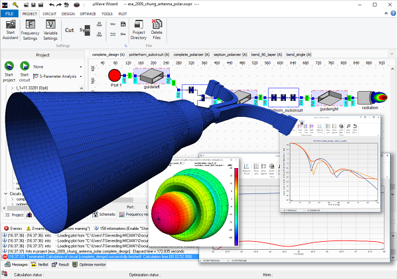
Task: Click the Start Assistant icon
Action: (x=11, y=31)
